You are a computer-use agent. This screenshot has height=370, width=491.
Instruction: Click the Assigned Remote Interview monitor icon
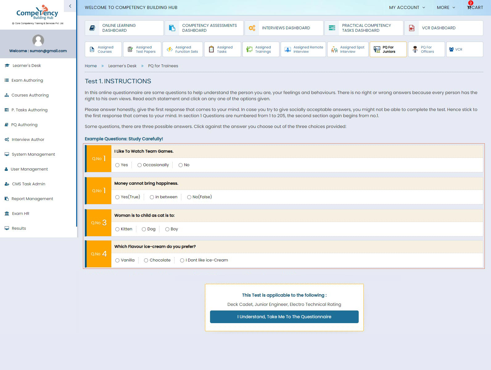288,49
